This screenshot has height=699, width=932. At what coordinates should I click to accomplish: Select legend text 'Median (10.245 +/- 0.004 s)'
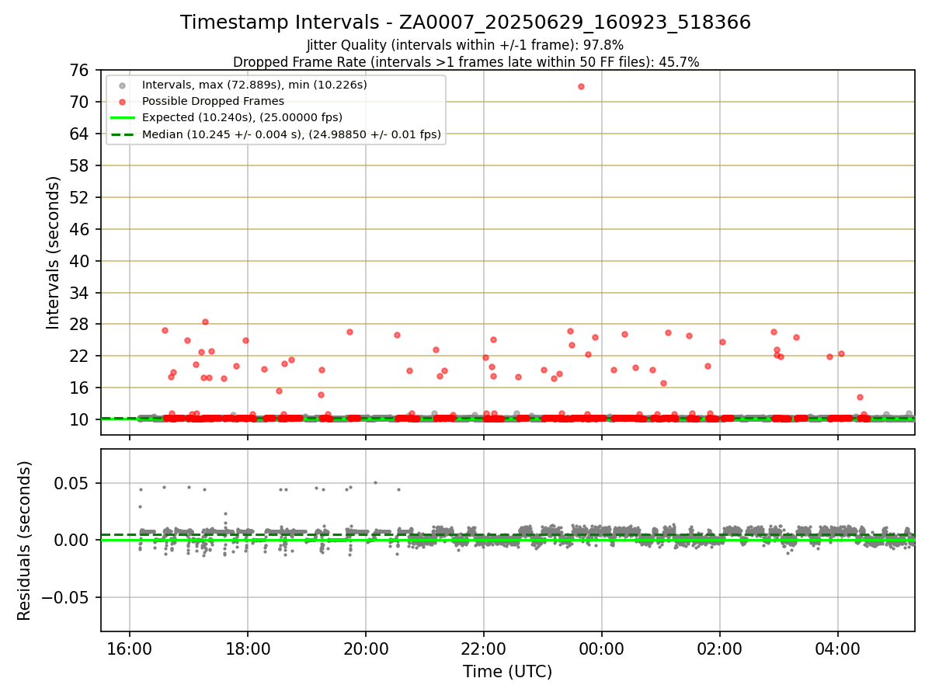click(228, 134)
